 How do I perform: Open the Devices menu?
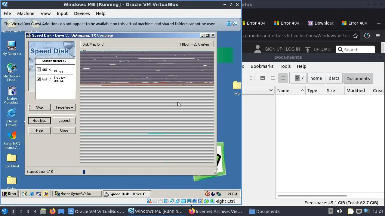click(82, 13)
